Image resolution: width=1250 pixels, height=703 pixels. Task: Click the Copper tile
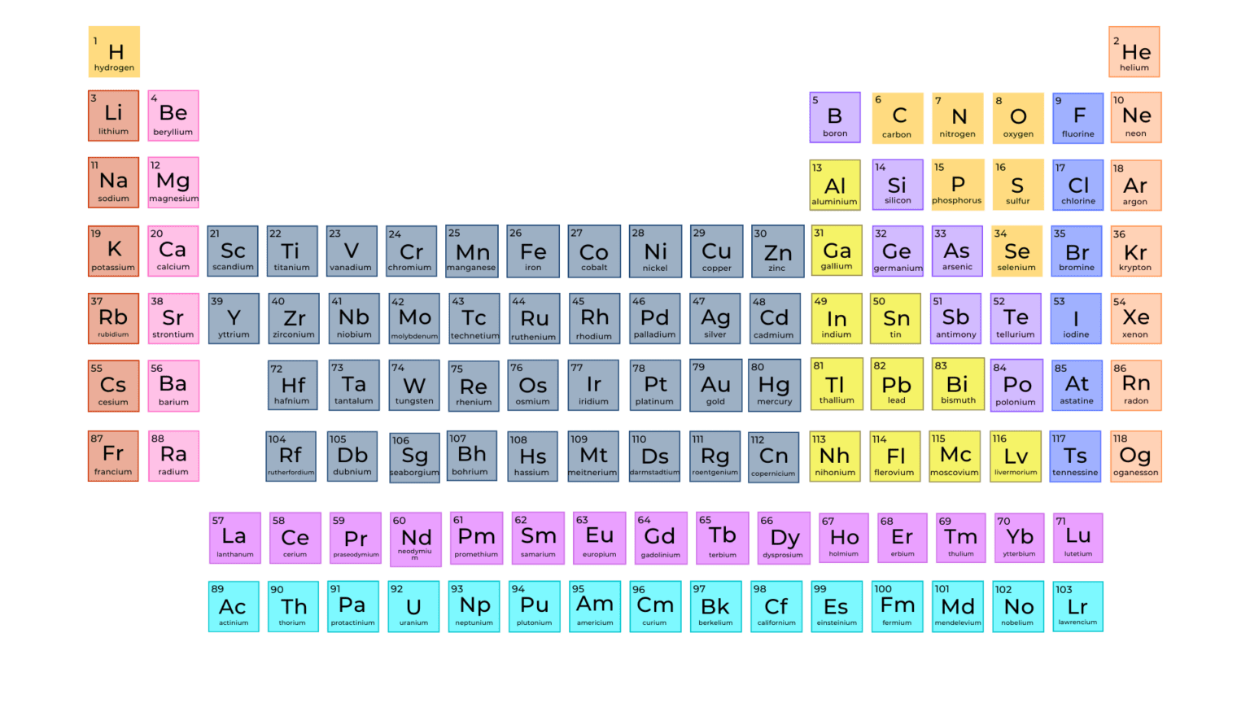click(717, 251)
